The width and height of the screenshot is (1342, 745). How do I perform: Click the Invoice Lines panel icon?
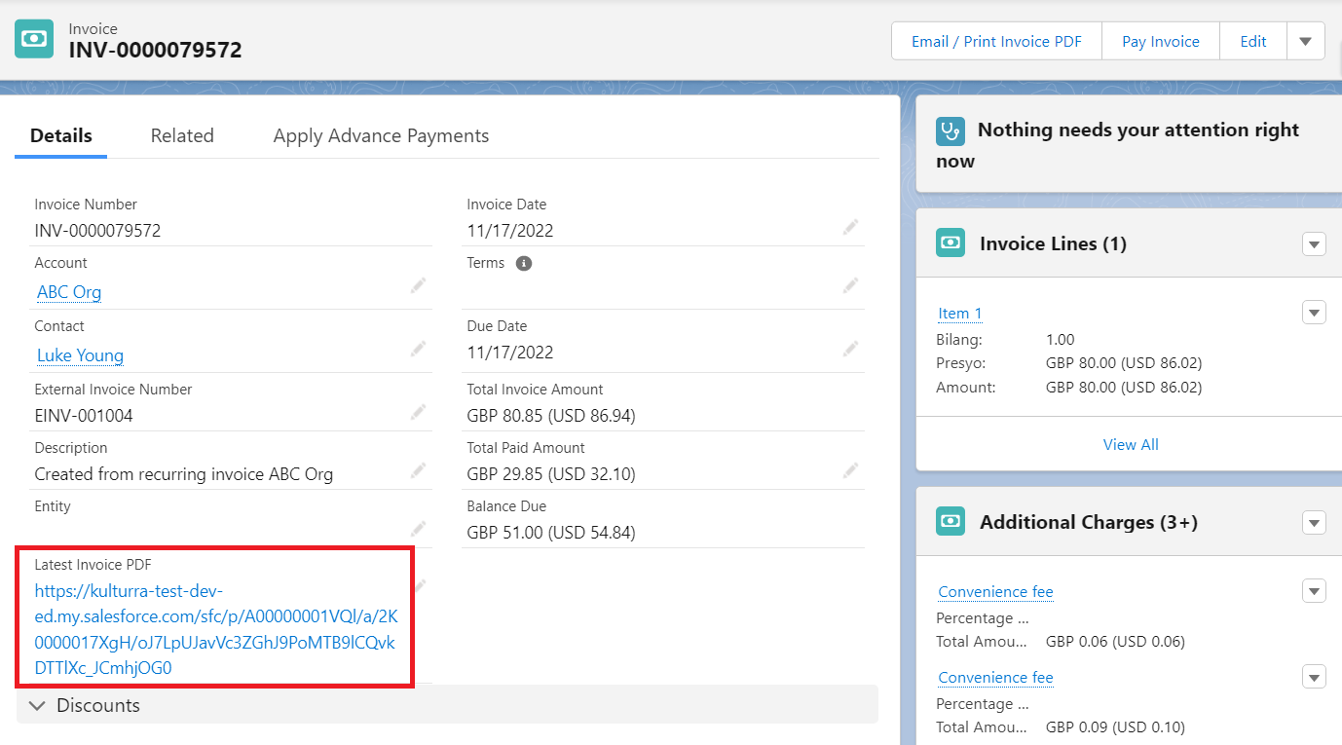(x=950, y=243)
